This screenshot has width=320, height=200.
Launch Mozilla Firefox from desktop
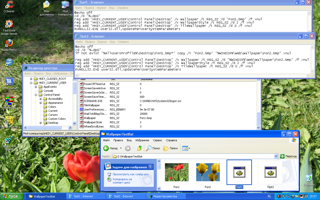(9, 43)
